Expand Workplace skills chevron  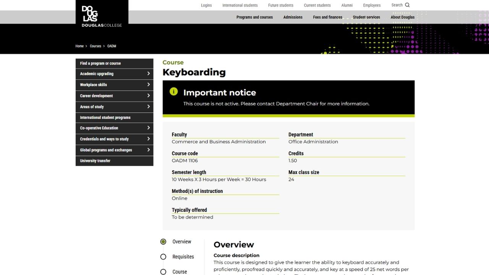(x=148, y=85)
